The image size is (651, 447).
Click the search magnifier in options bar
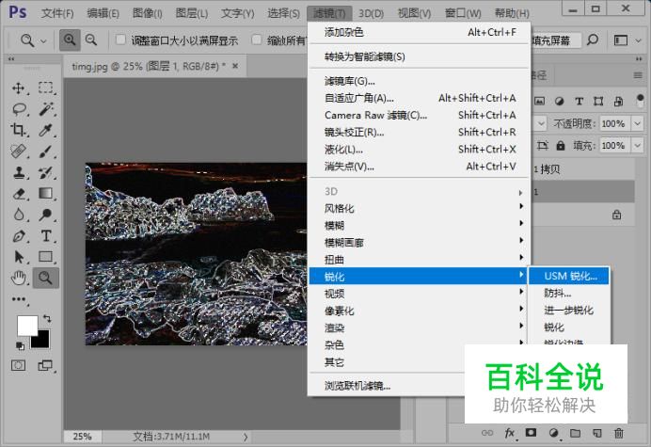pyautogui.click(x=593, y=40)
